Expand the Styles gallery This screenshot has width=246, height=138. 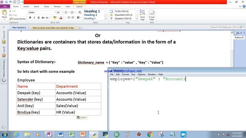point(106,19)
